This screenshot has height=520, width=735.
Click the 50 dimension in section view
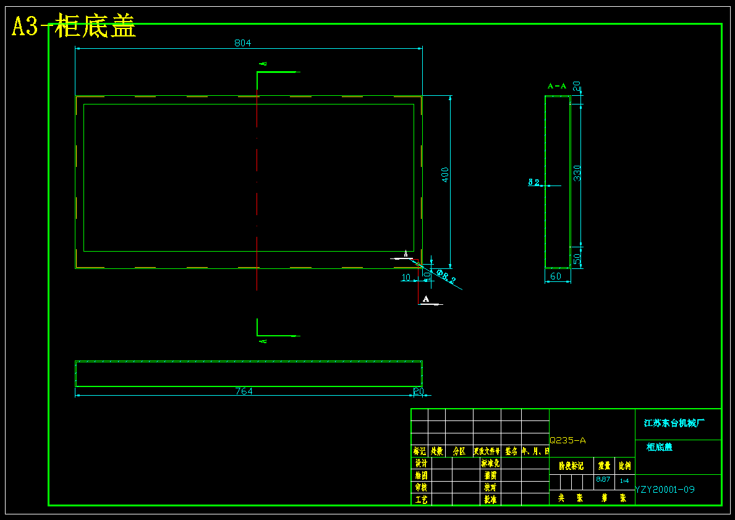tap(577, 258)
